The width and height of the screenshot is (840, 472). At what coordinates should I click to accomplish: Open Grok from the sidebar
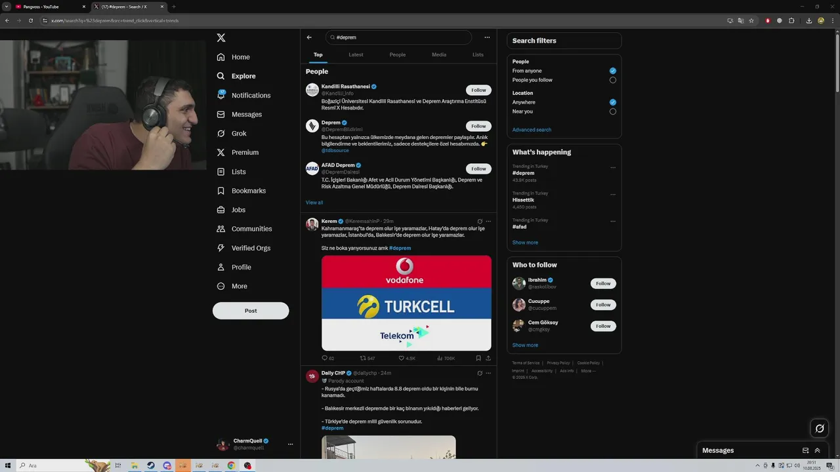[x=232, y=133]
